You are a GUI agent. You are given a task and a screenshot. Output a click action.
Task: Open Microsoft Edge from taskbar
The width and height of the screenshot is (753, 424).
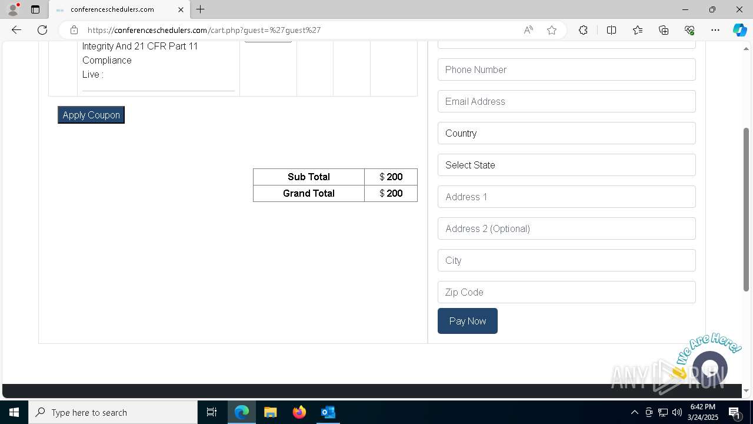(x=242, y=412)
